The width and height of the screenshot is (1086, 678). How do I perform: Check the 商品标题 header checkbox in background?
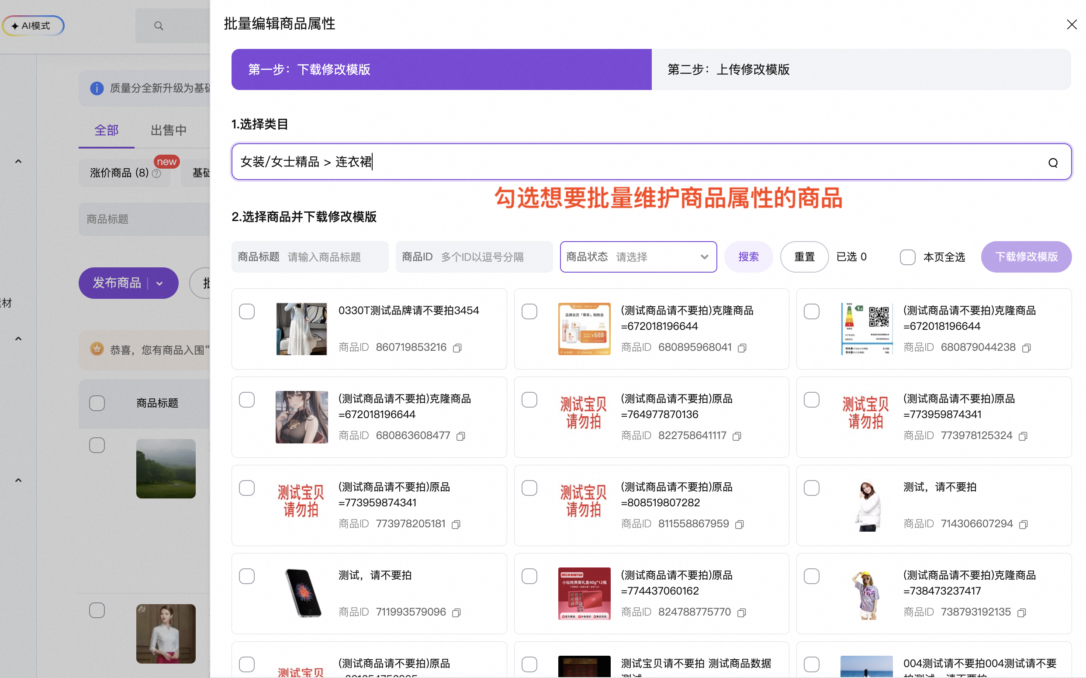(x=97, y=403)
